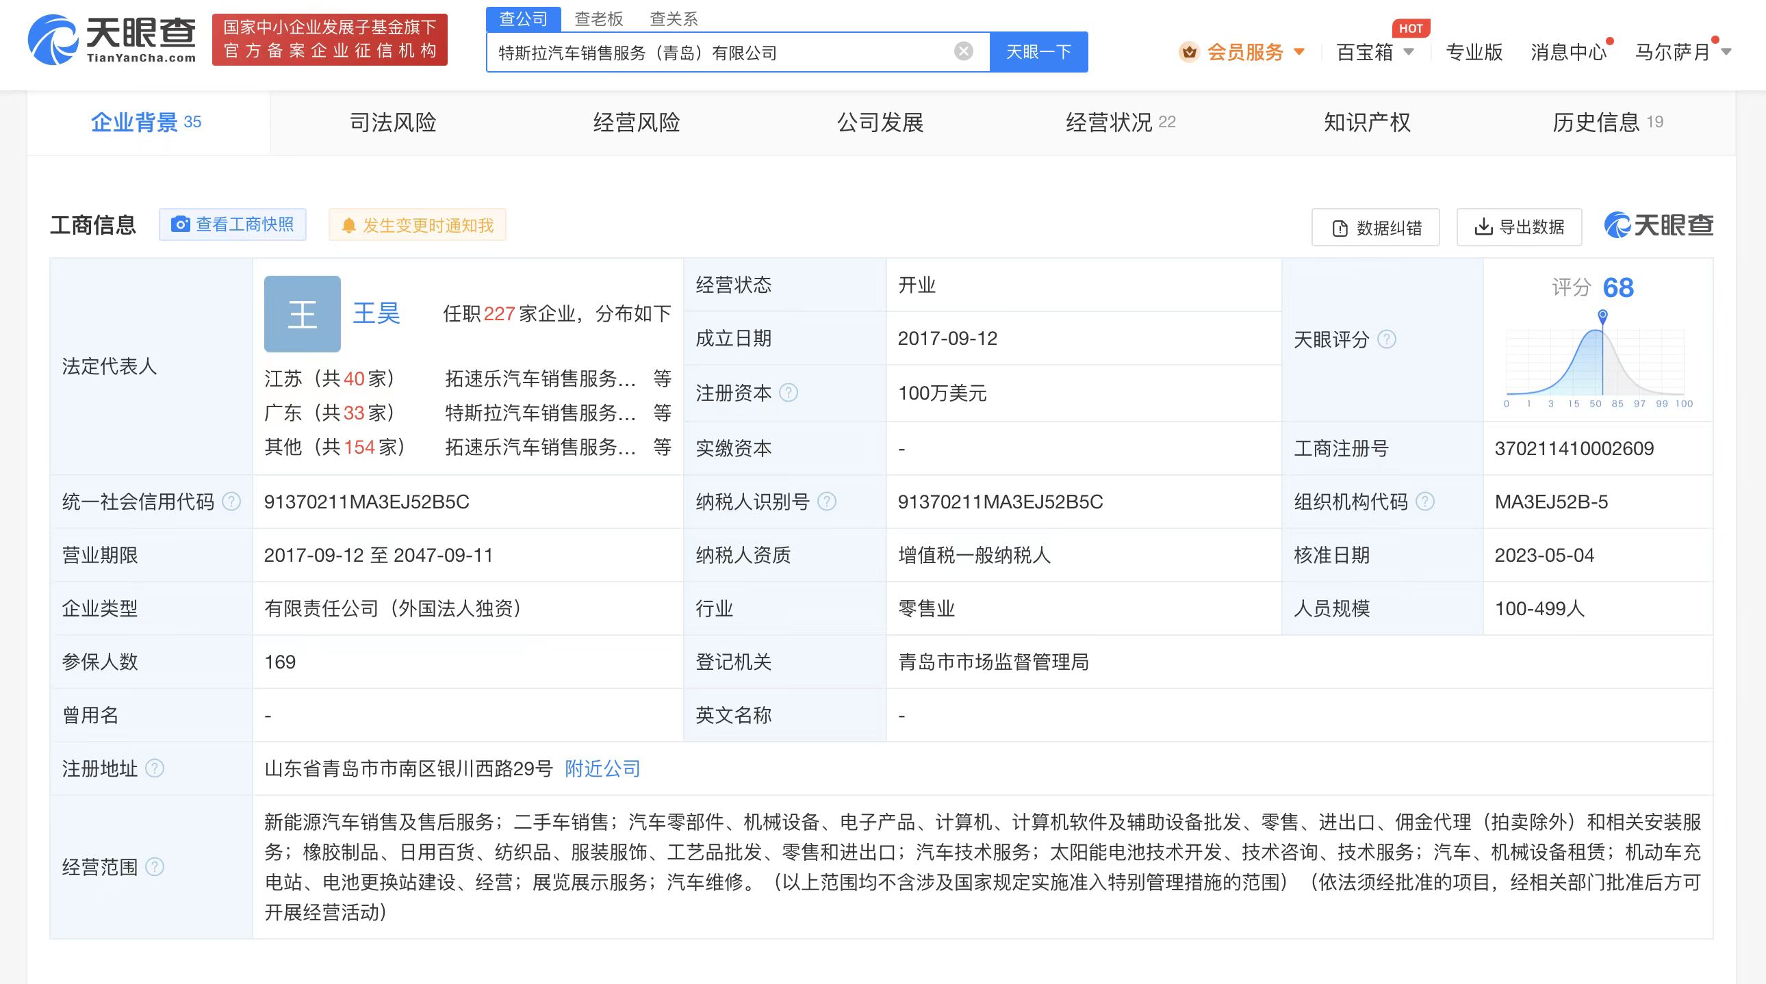Open 消息中心 in the header
This screenshot has width=1766, height=984.
click(1569, 52)
